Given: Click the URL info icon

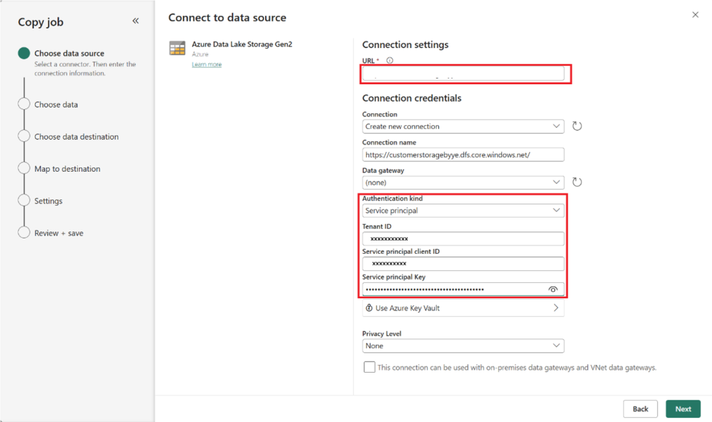Looking at the screenshot, I should 389,60.
